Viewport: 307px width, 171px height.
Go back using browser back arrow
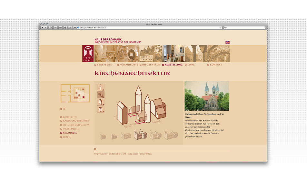tap(42, 28)
